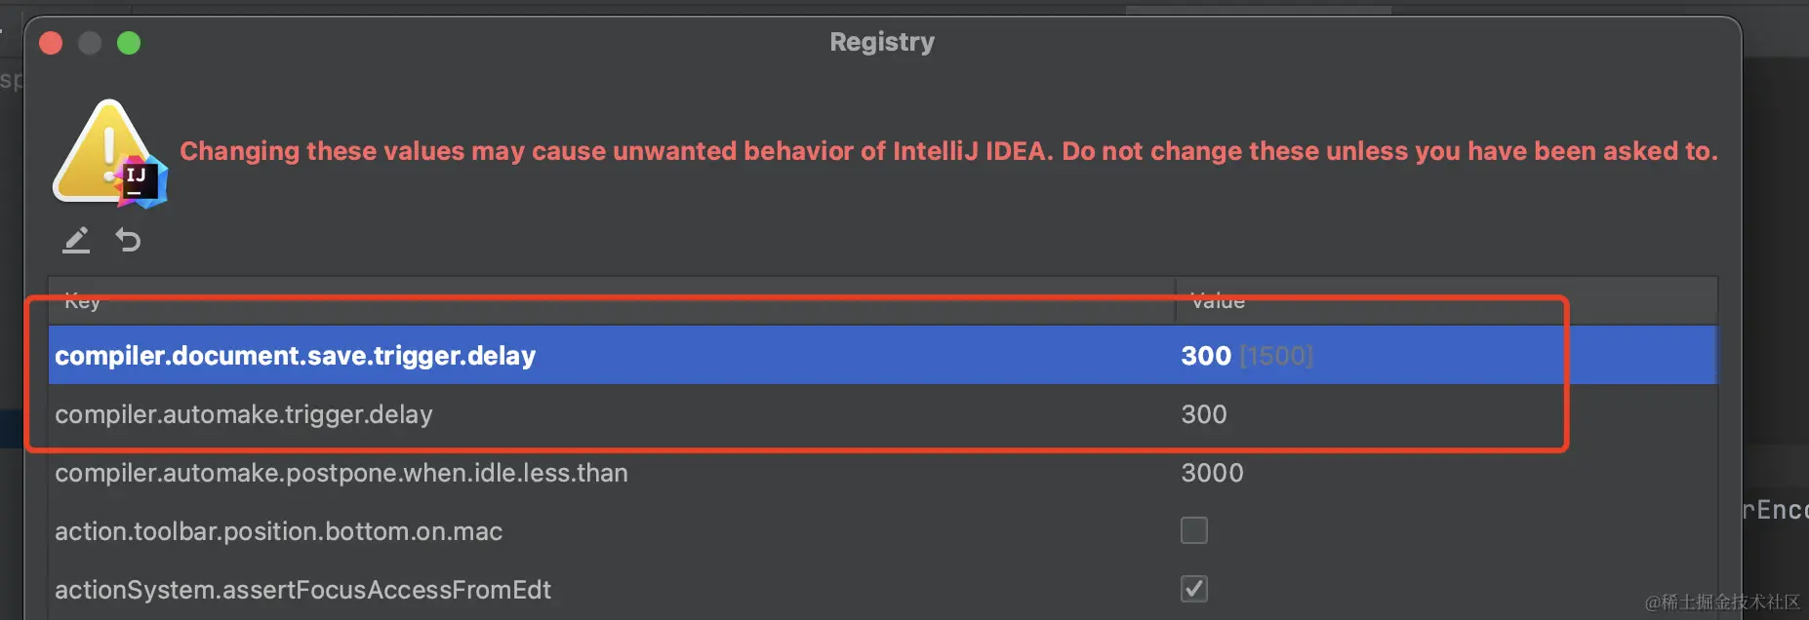The width and height of the screenshot is (1809, 620).
Task: Click the red warning message text
Action: pos(948,151)
